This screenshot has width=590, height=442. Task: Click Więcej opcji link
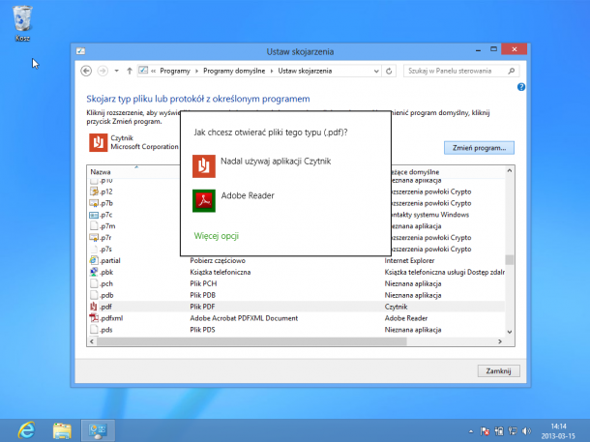tap(216, 235)
